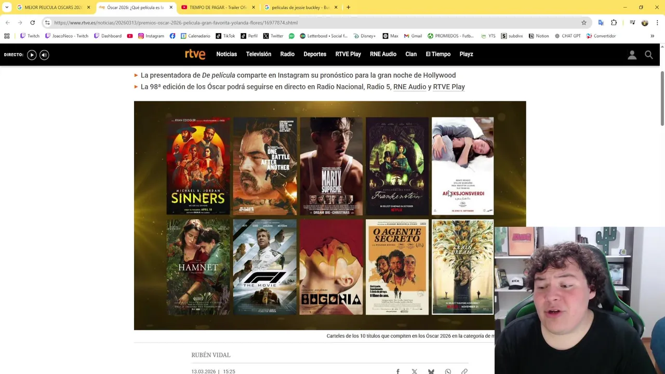The image size is (665, 374).
Task: Open Calenadario bookmark
Action: pos(195,36)
